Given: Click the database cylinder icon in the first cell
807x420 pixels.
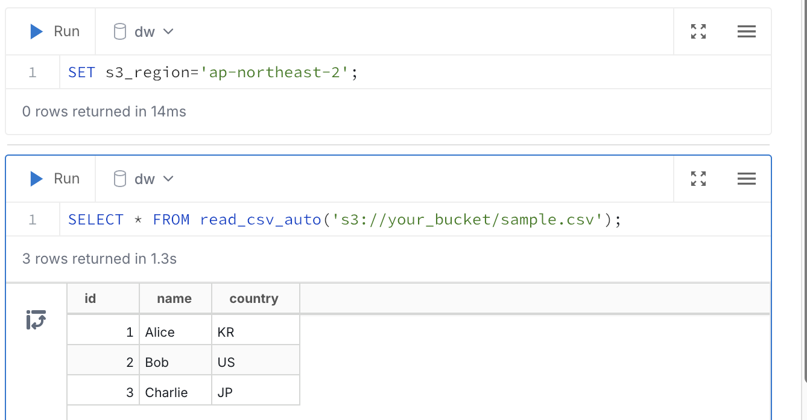Looking at the screenshot, I should (x=119, y=31).
